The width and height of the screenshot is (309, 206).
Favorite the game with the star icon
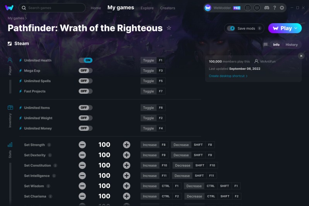tap(169, 28)
